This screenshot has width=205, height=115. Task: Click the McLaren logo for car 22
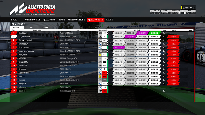click(100, 91)
